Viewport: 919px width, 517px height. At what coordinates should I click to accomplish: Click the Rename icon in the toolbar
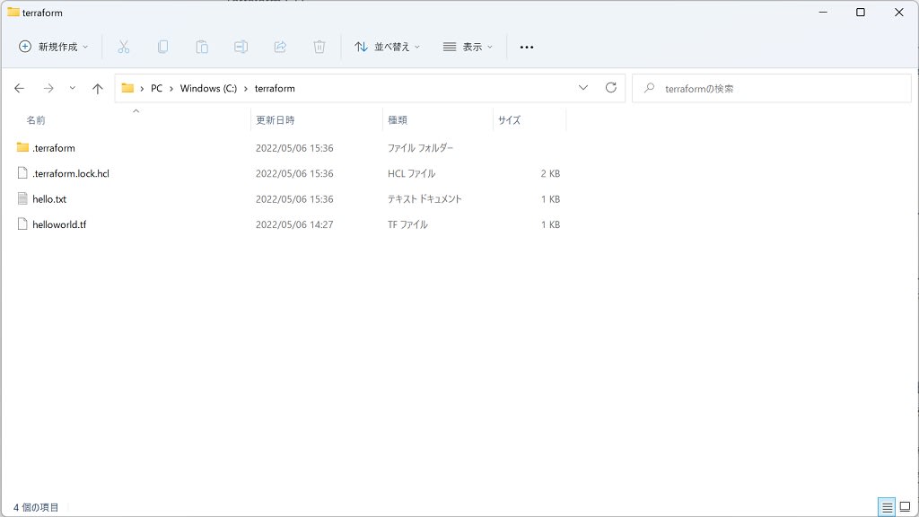241,47
